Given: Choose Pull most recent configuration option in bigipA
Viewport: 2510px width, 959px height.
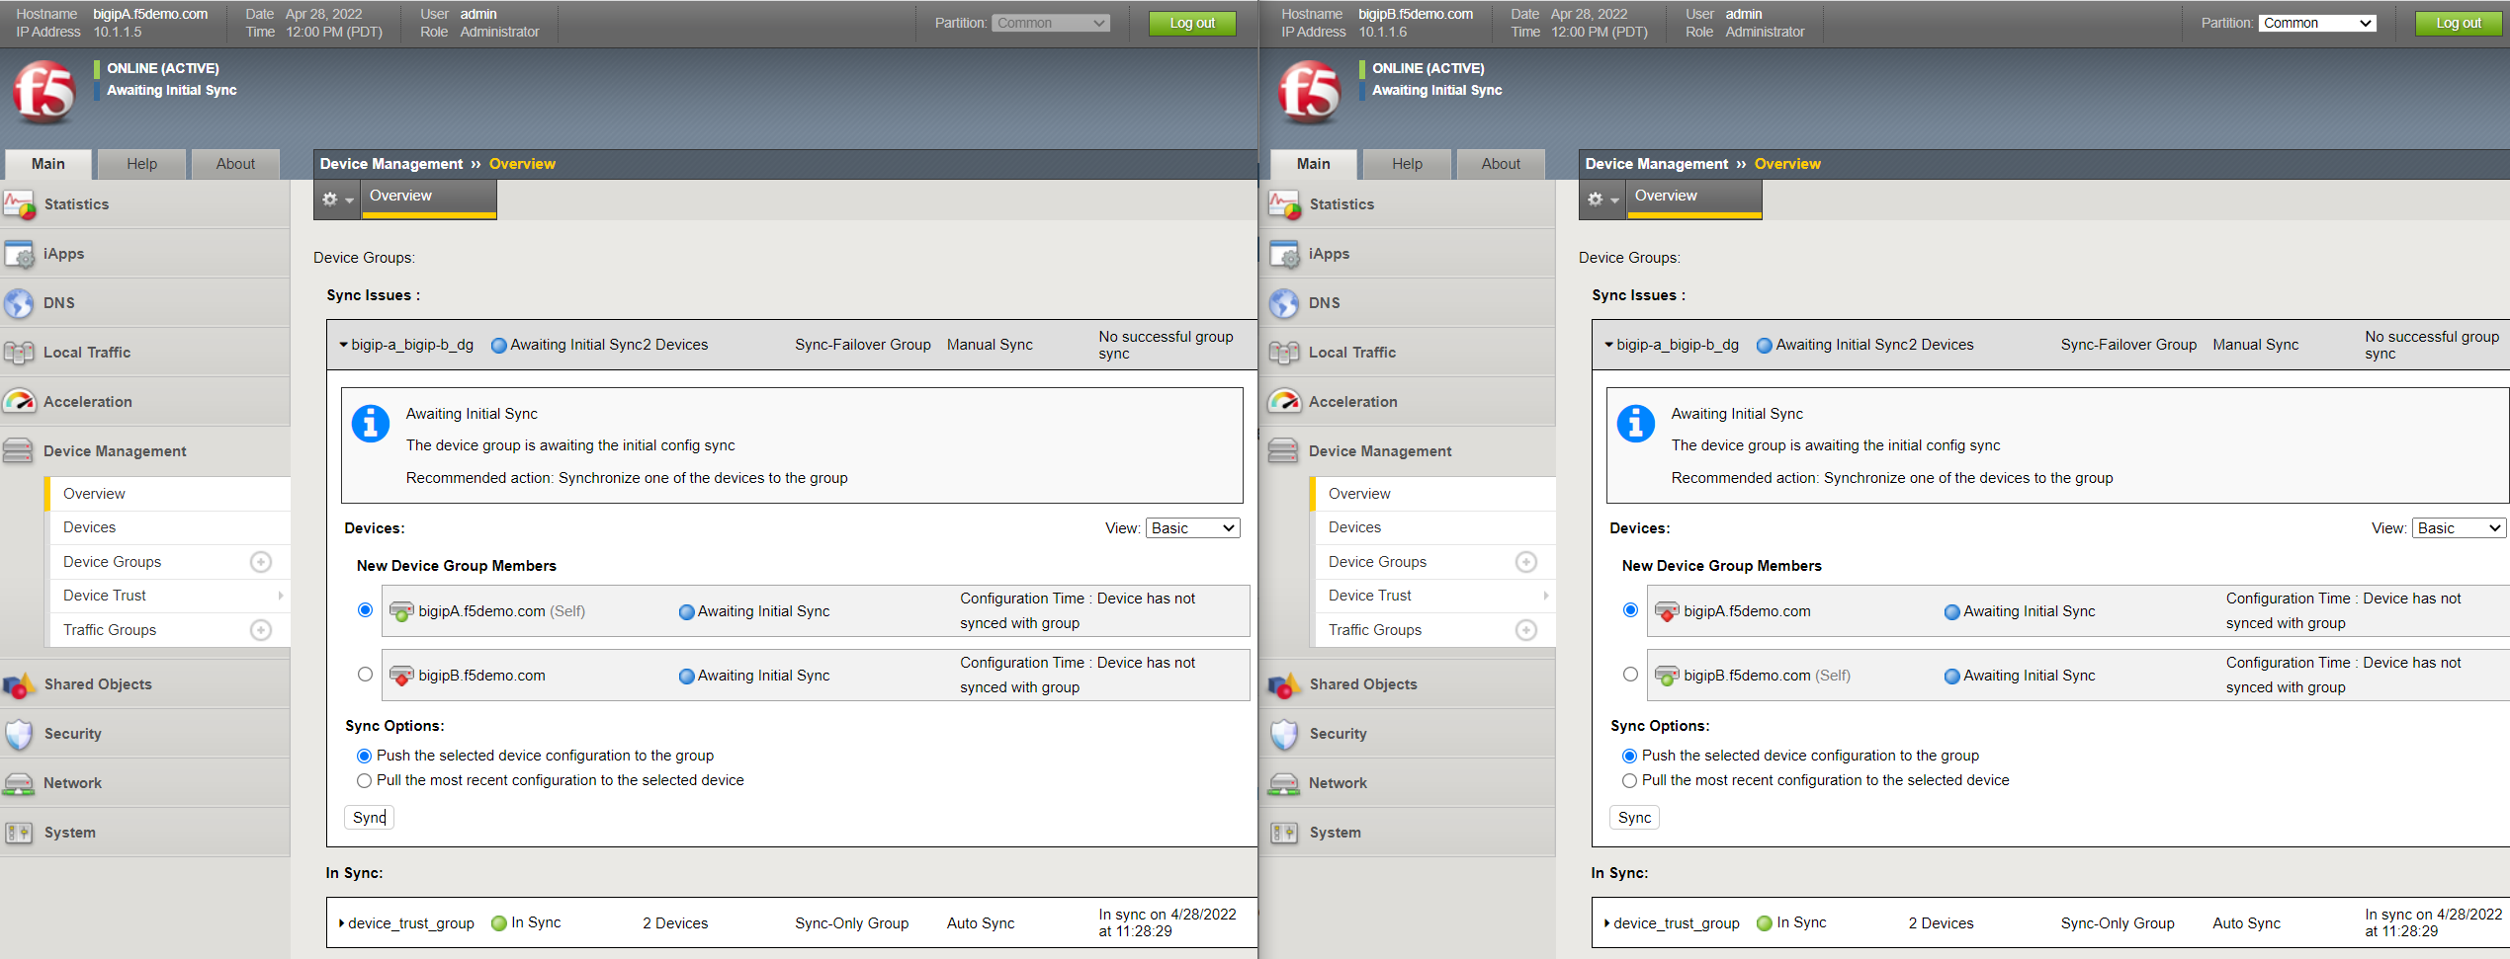Looking at the screenshot, I should point(364,780).
